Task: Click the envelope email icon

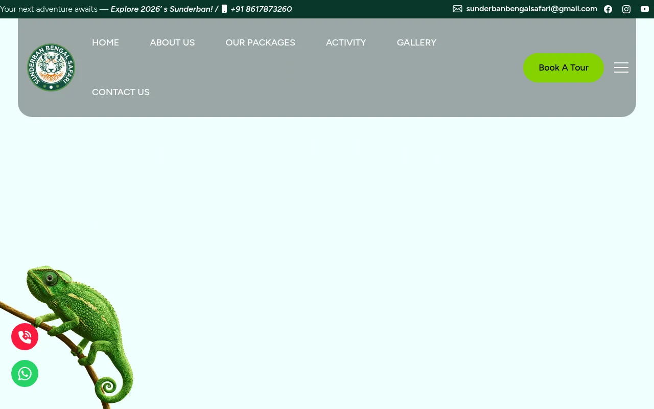Action: pyautogui.click(x=457, y=9)
